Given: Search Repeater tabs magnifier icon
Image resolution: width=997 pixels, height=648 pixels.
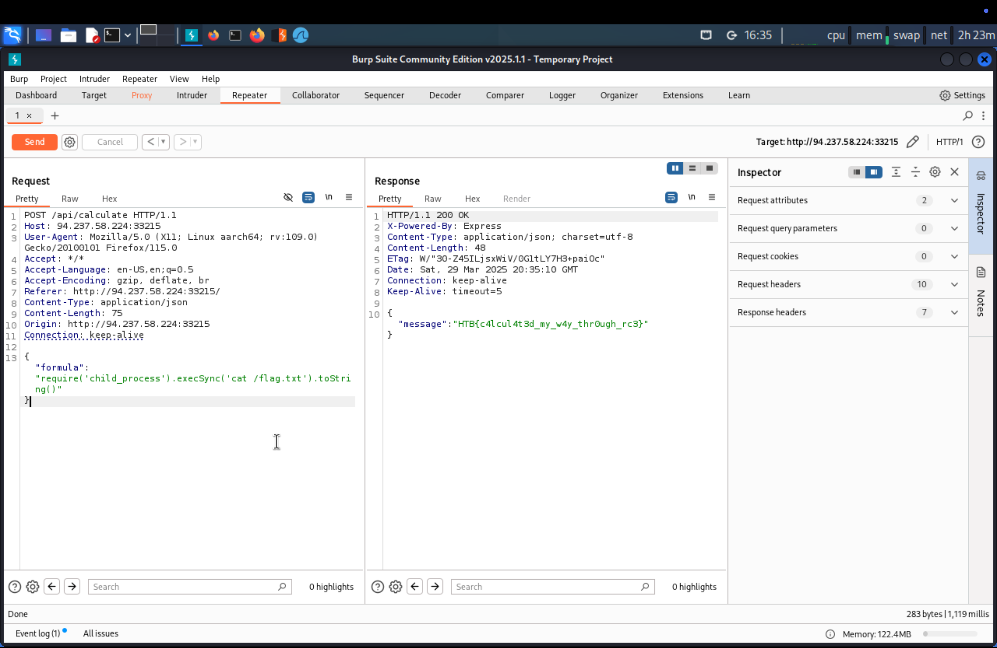Looking at the screenshot, I should click(967, 116).
